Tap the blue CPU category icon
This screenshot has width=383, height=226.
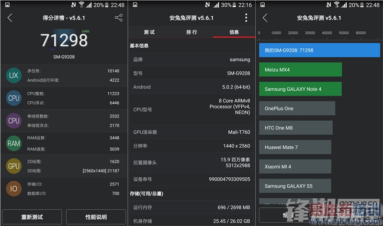(x=14, y=98)
